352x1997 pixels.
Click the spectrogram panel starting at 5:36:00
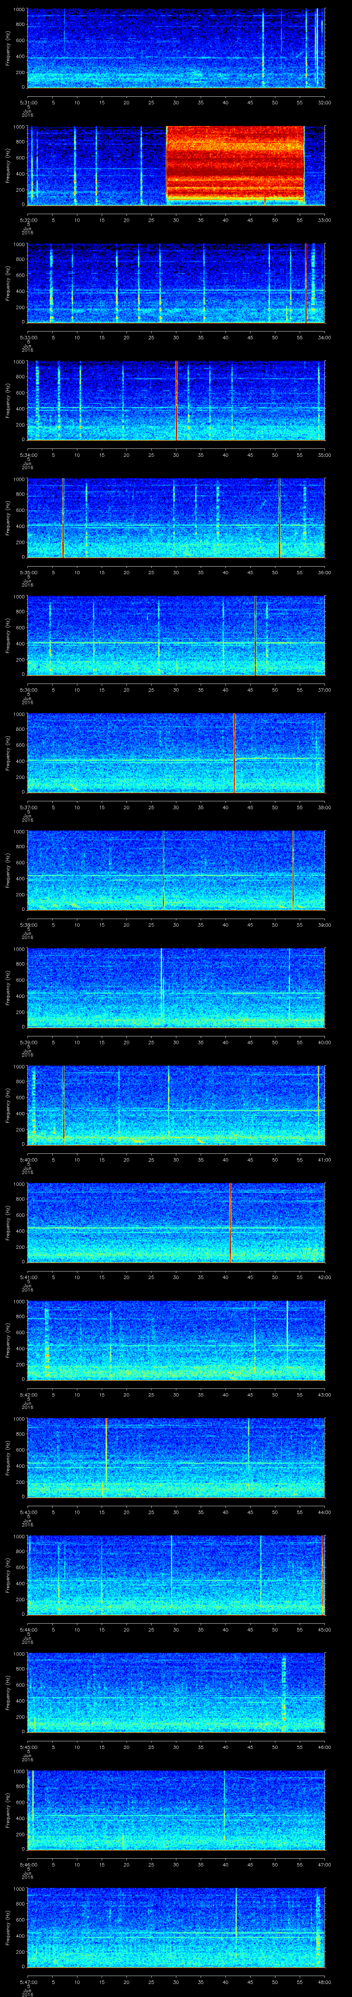(x=176, y=635)
